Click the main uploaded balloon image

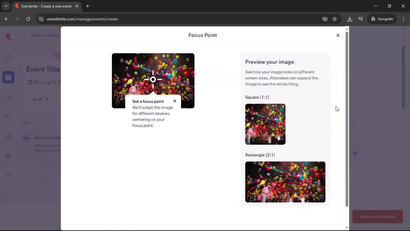(153, 81)
